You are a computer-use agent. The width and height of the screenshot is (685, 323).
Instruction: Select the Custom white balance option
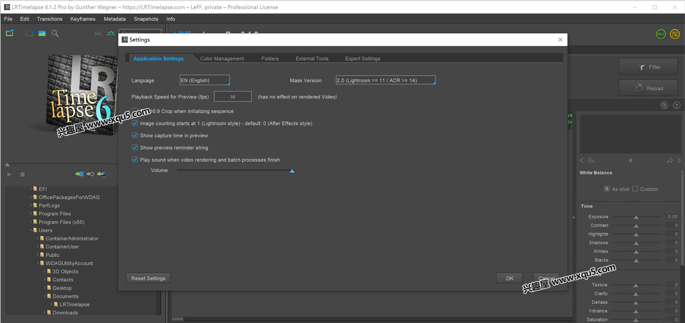[x=635, y=189]
